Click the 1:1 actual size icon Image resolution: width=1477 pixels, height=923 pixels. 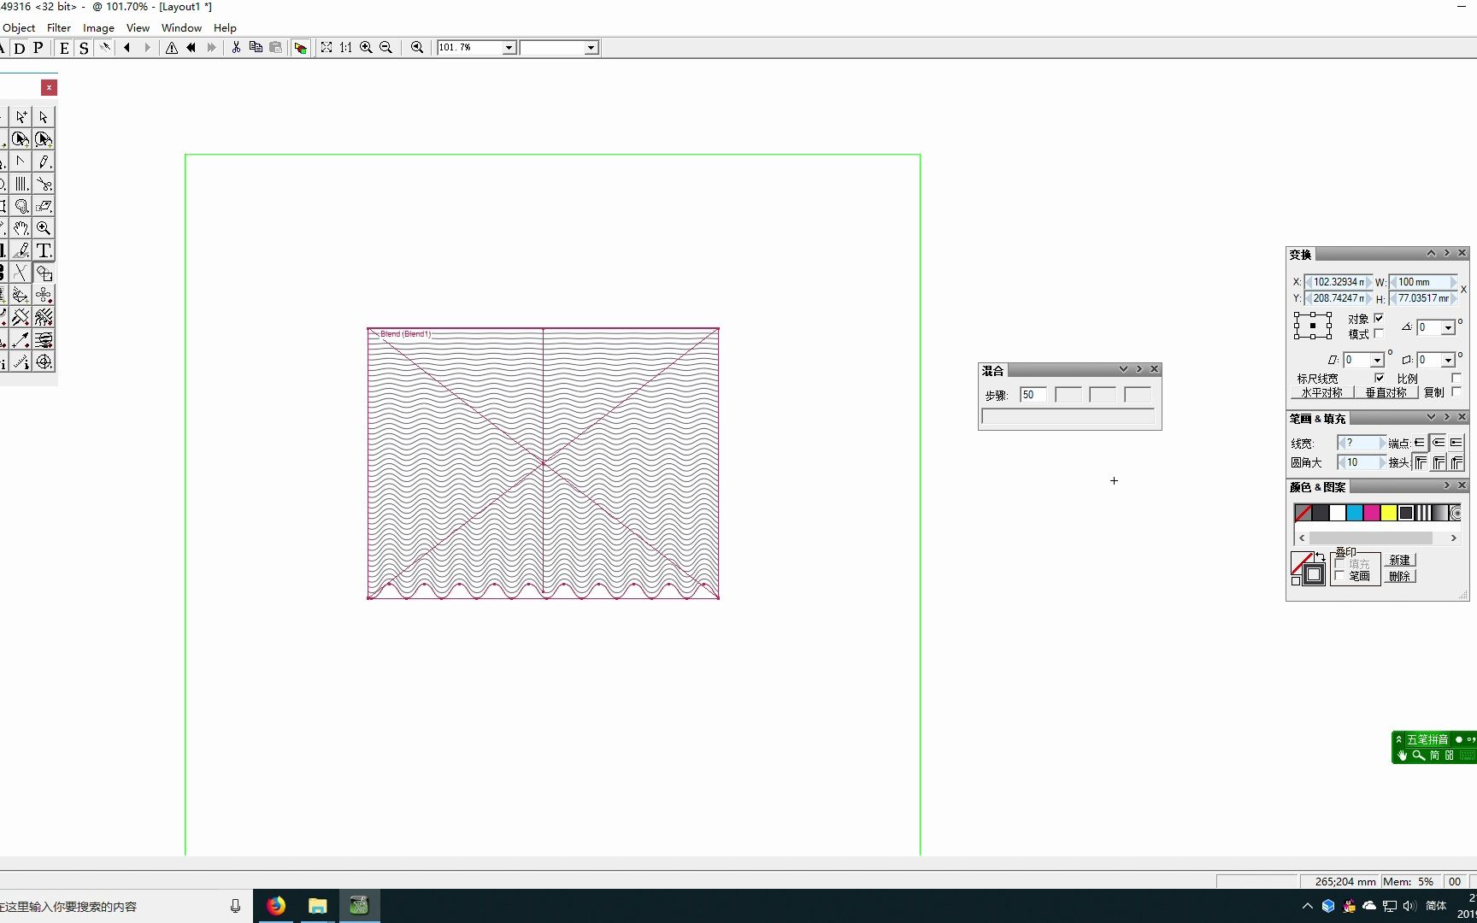tap(346, 48)
